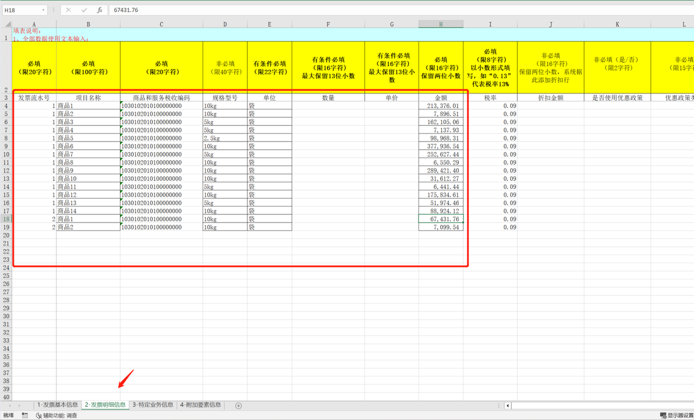Open 显示器设置 display settings
694x420 pixels.
click(x=677, y=416)
